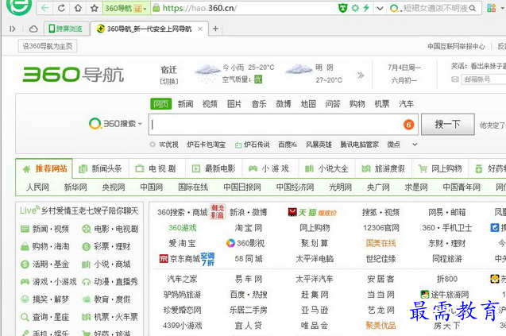The width and height of the screenshot is (506, 336).
Task: Open address bar history dropdown arrow
Action: (380, 8)
